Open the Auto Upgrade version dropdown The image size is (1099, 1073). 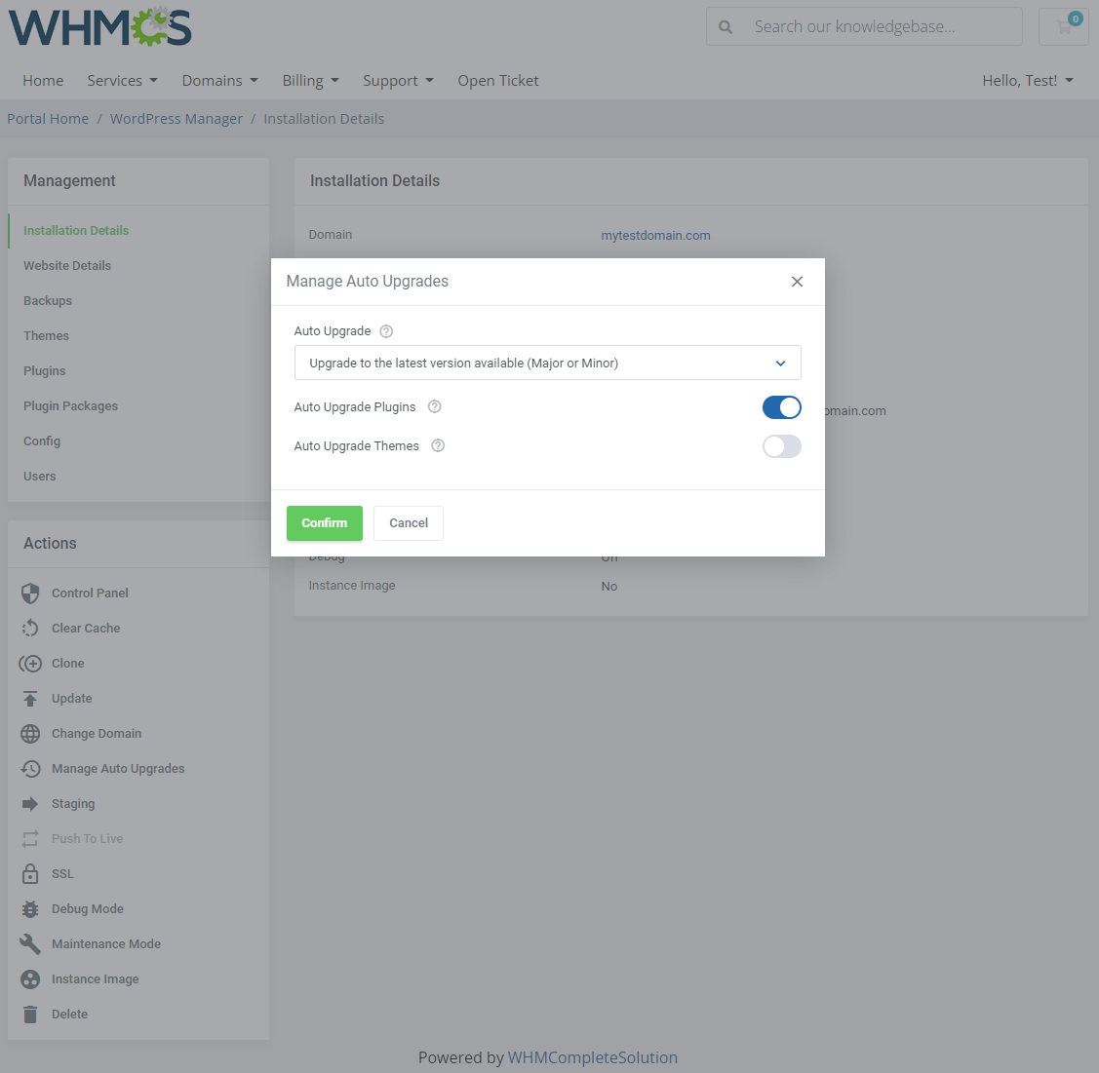point(547,362)
